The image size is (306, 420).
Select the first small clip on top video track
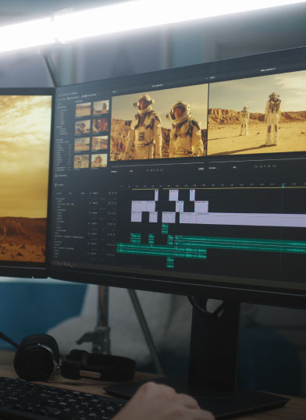click(156, 195)
